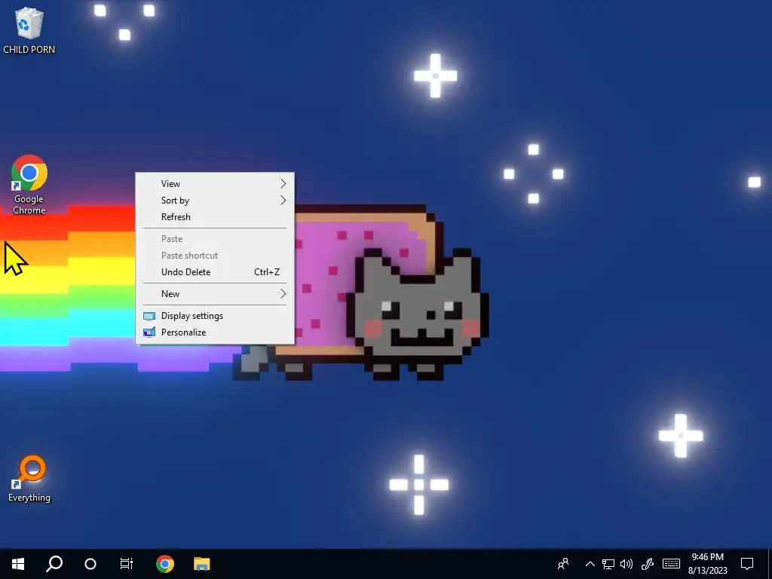
Task: Open taskbar Search magnifier
Action: point(54,564)
